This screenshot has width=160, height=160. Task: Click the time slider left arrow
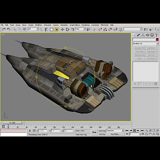pos(1,123)
